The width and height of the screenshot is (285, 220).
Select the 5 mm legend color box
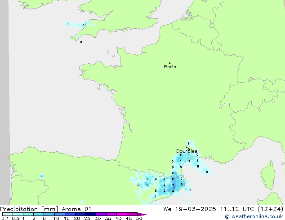pos(49,214)
